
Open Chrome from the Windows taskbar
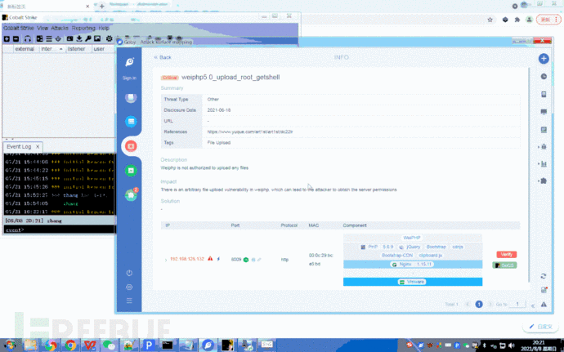tap(70, 345)
